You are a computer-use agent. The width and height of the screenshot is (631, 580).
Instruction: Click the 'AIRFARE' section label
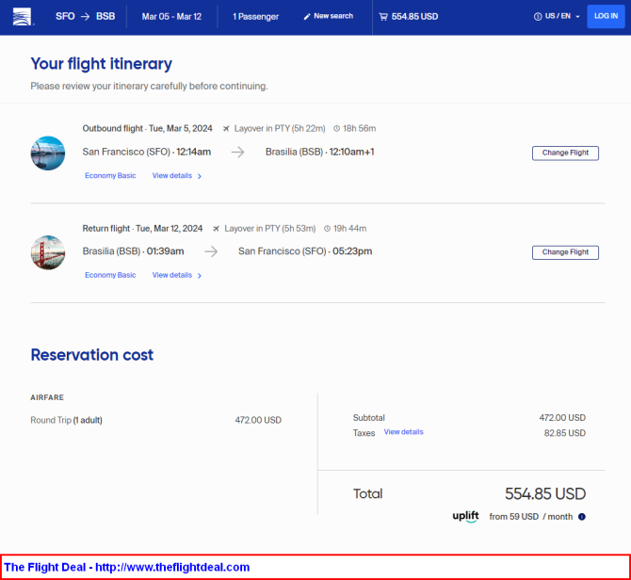tap(47, 397)
